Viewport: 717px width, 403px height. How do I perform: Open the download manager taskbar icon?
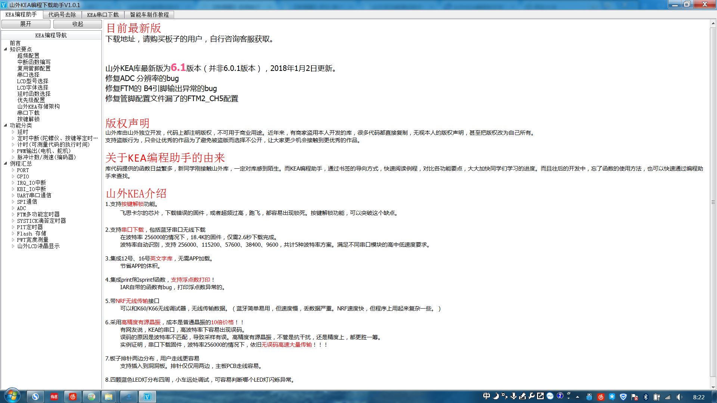[x=129, y=397]
